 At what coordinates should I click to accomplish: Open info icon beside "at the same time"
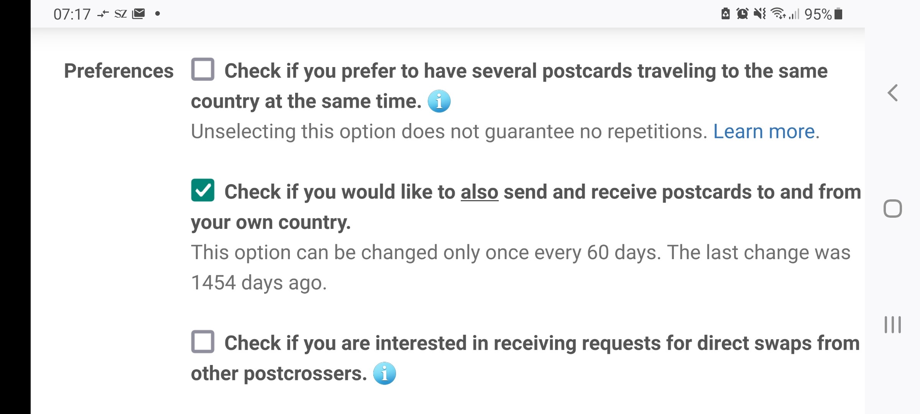click(439, 101)
